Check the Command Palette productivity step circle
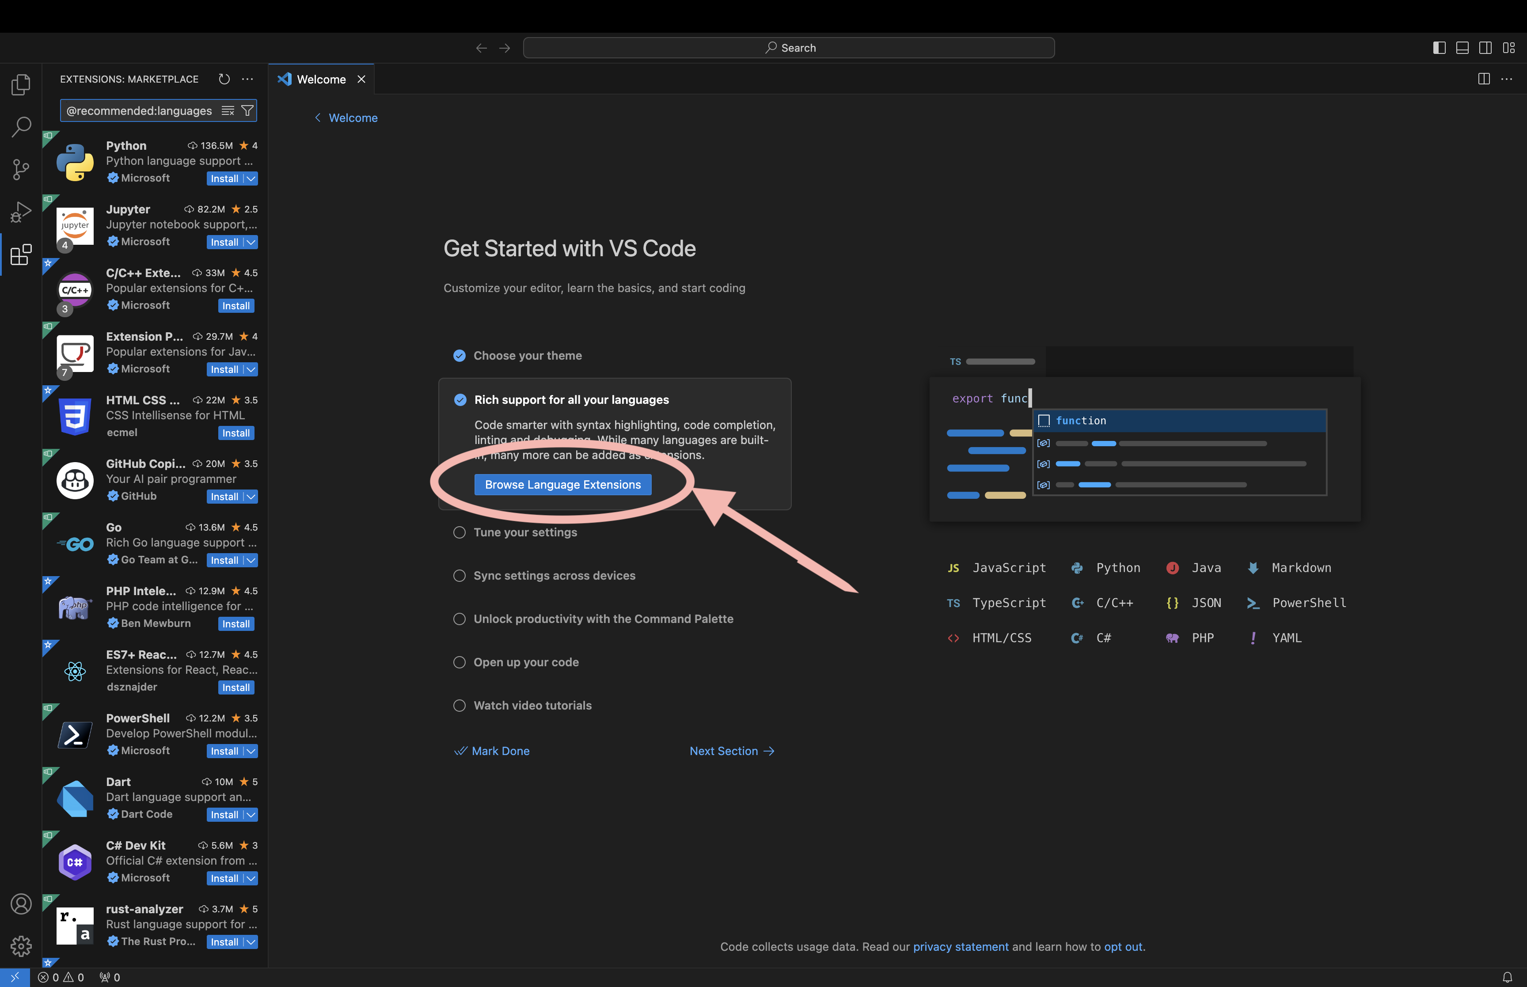 pos(460,619)
